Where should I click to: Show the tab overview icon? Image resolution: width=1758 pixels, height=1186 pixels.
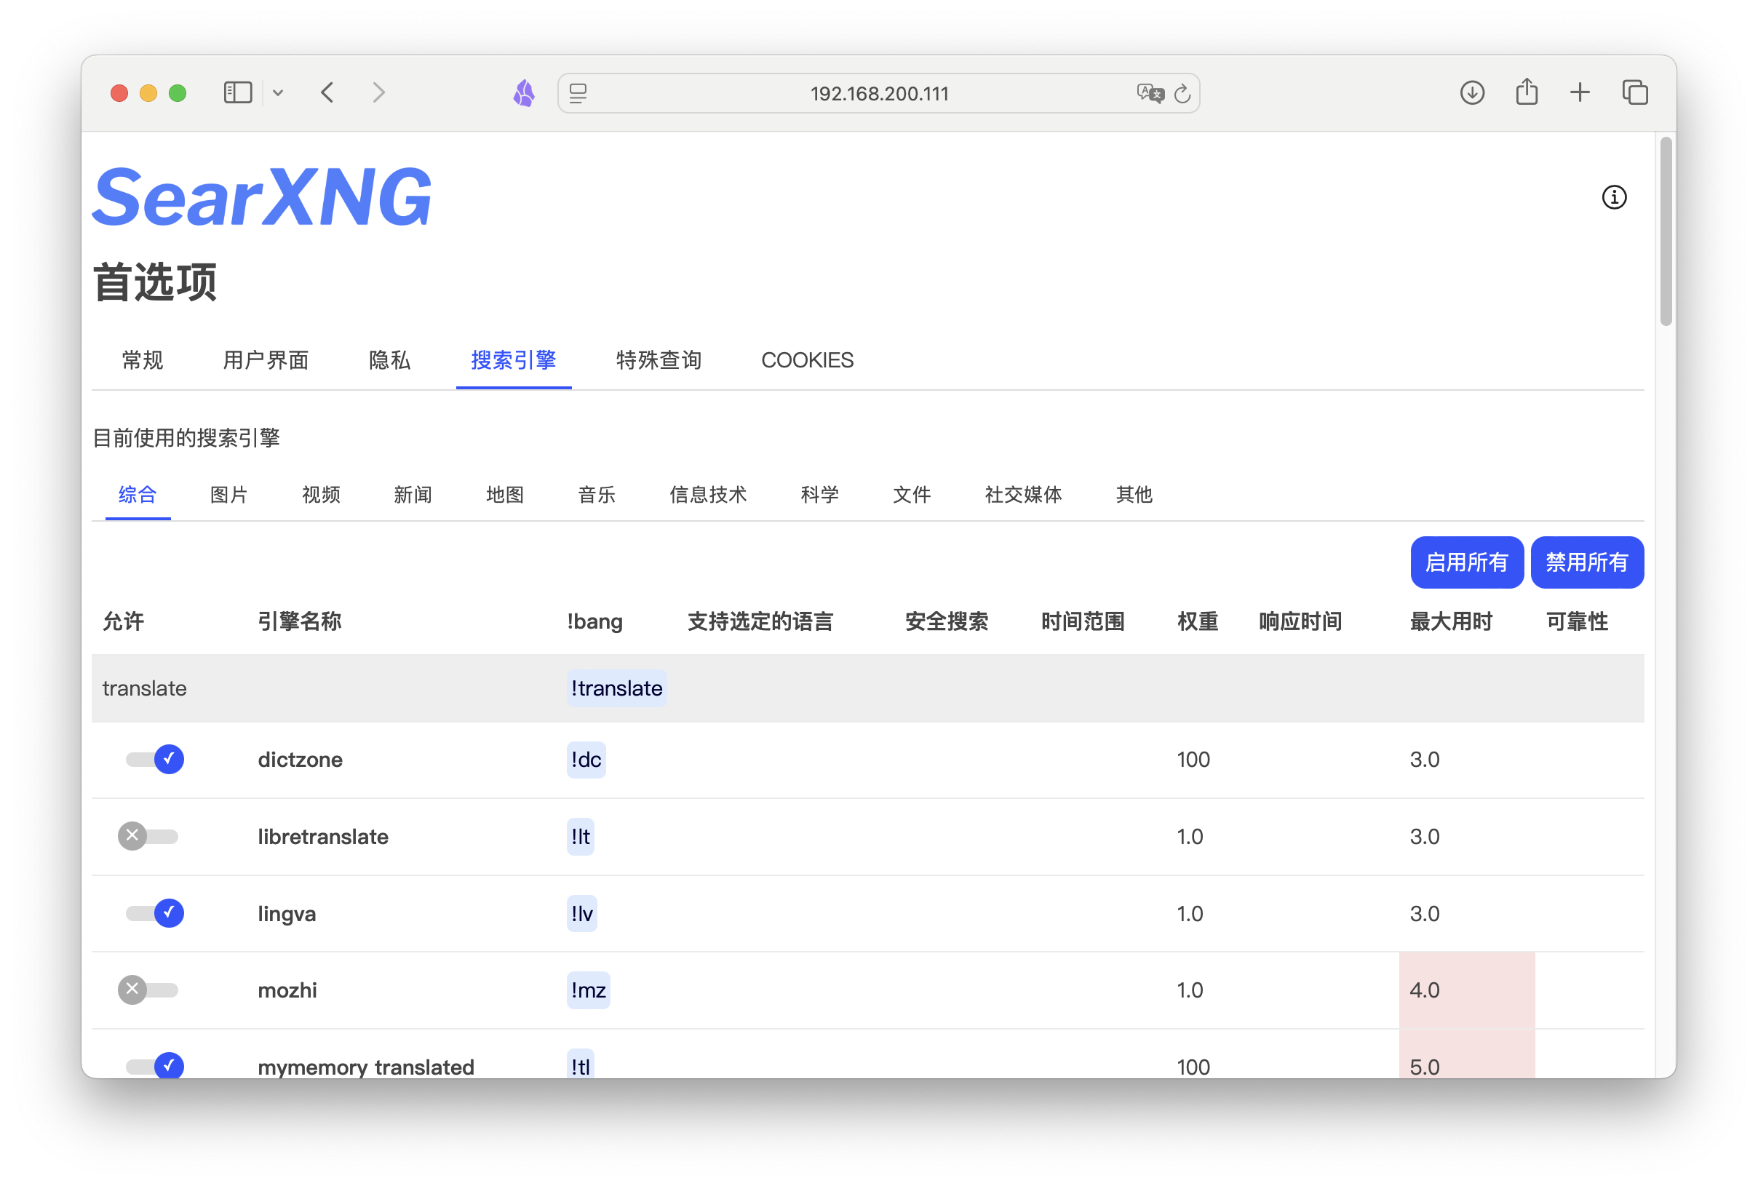coord(1635,93)
